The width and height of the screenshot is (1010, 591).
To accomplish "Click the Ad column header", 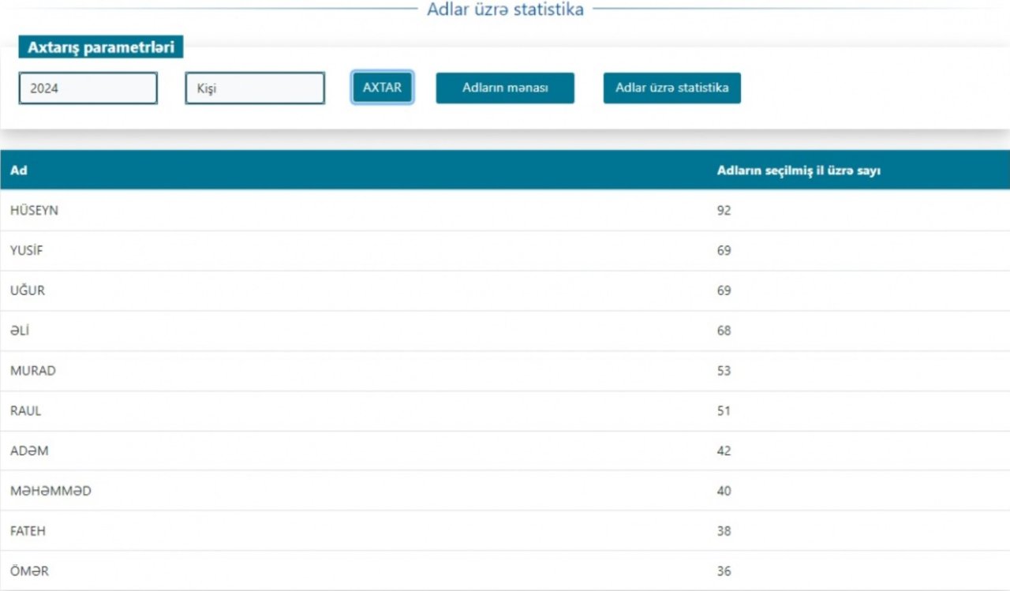I will click(19, 170).
